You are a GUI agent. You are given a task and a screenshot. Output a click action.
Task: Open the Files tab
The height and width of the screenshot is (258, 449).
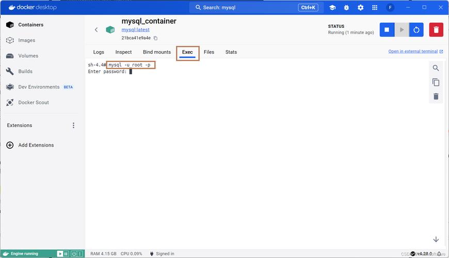(209, 52)
